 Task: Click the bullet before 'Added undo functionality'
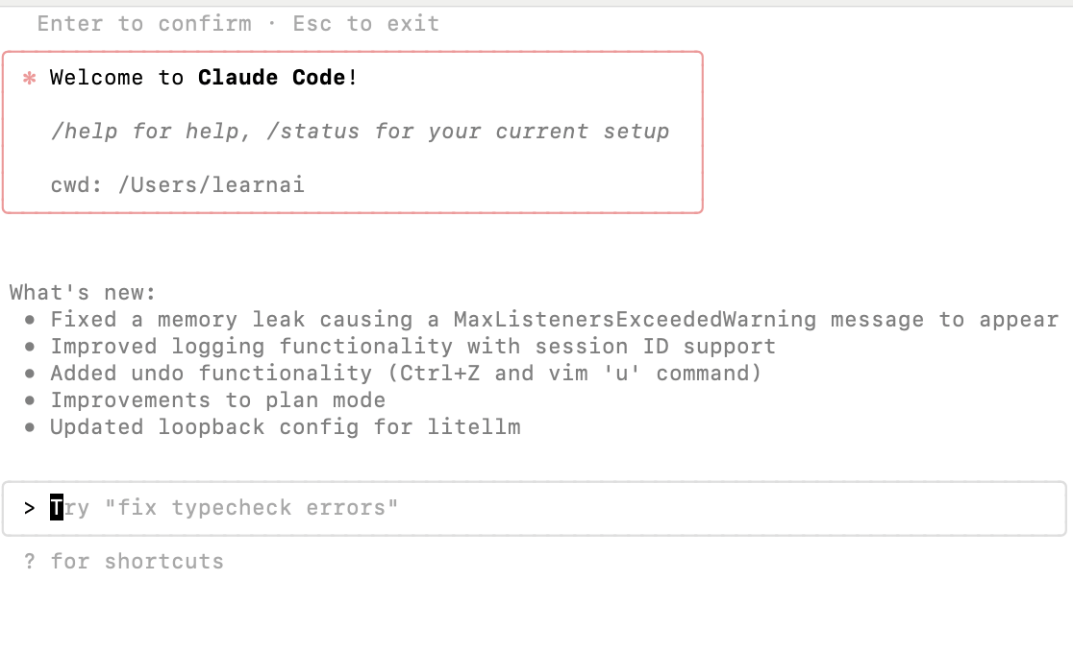pyautogui.click(x=30, y=374)
